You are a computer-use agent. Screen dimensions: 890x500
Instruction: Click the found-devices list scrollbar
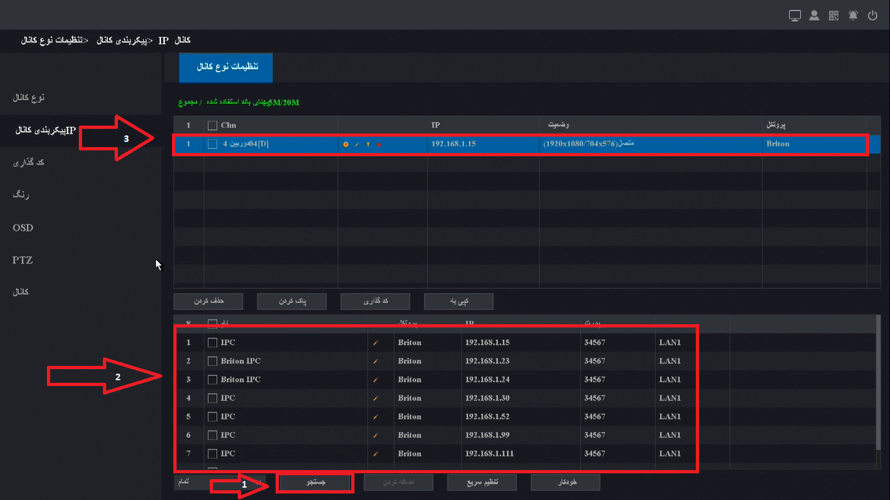click(x=877, y=384)
